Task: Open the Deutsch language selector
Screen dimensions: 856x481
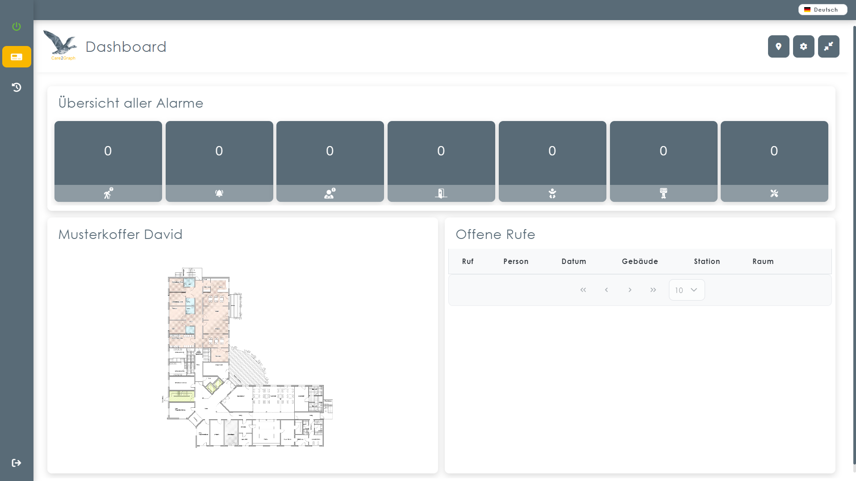Action: (x=822, y=10)
